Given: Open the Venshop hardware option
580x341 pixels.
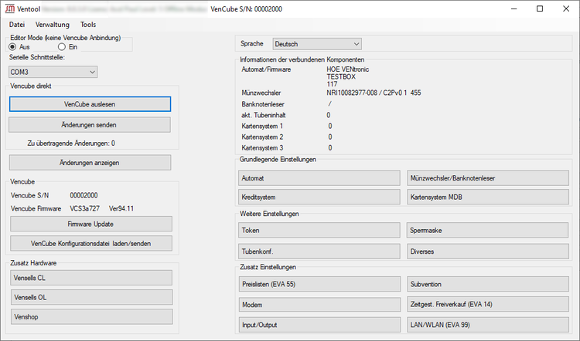Looking at the screenshot, I should pyautogui.click(x=90, y=316).
